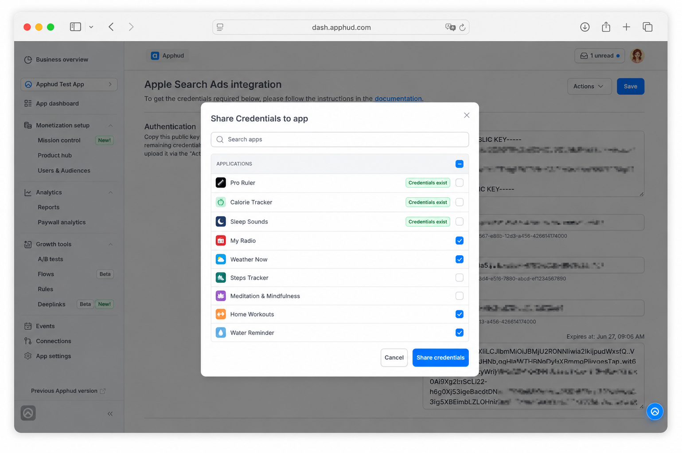This screenshot has width=682, height=453.
Task: Open Previous Apphud version link
Action: pyautogui.click(x=68, y=391)
